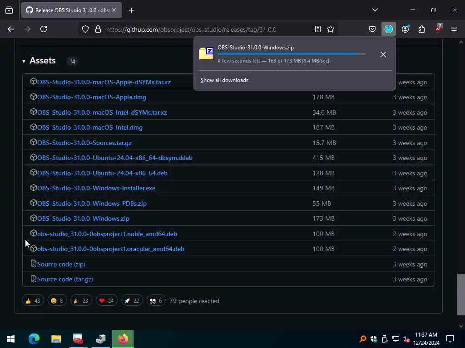
Task: Click the uBlock extension icon with badge 7
Action: [438, 29]
